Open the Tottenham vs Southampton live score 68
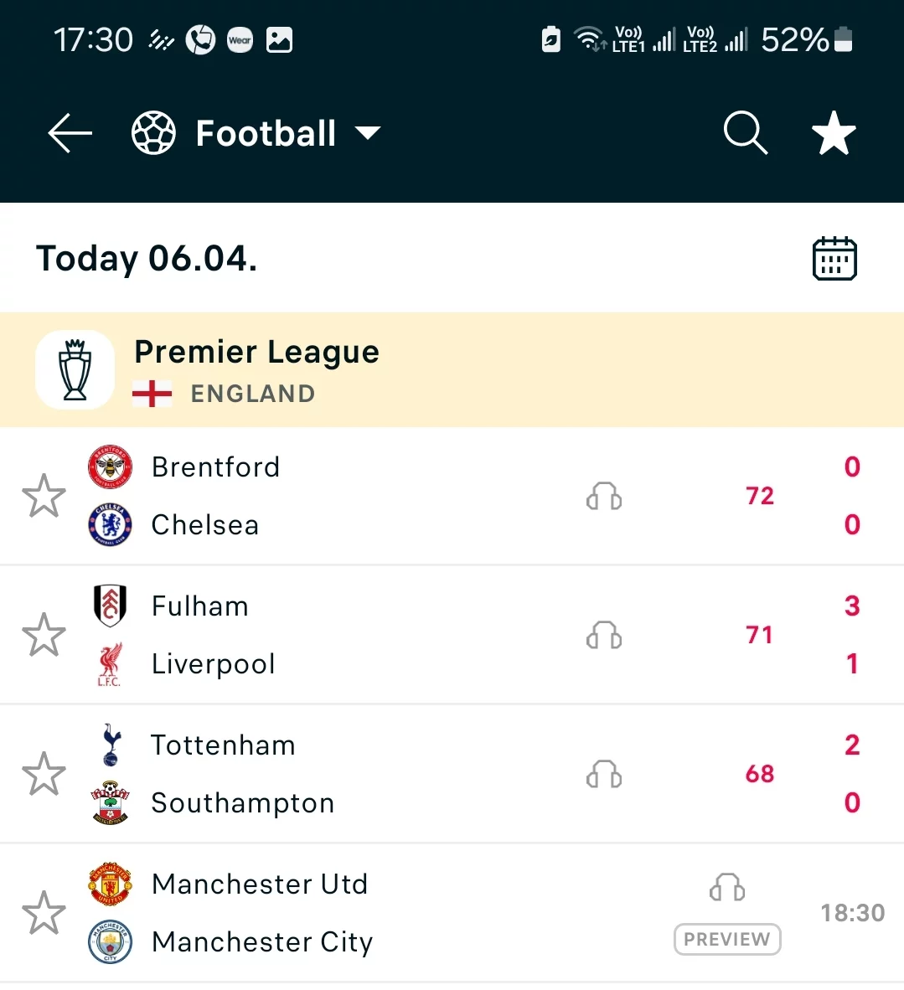 pos(760,774)
